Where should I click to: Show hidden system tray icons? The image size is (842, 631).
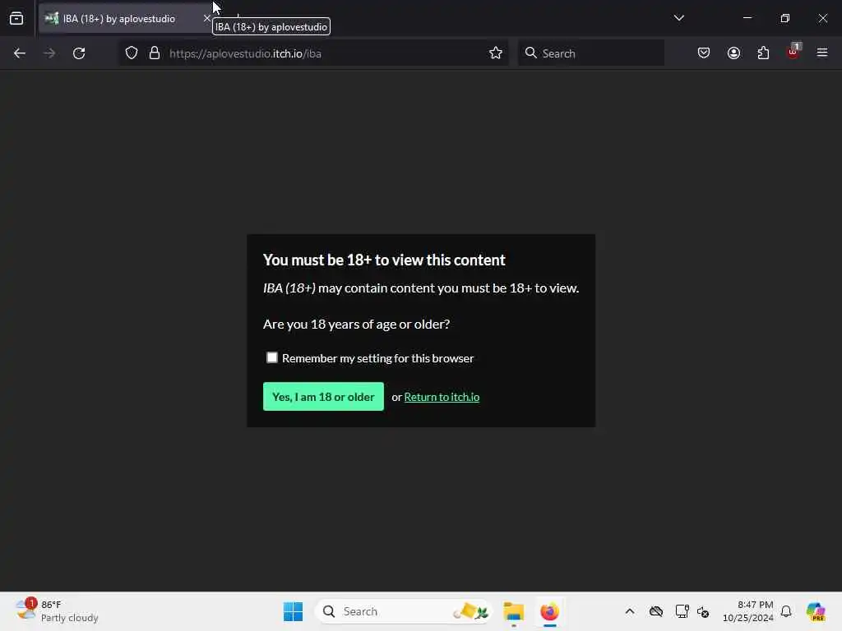tap(629, 611)
